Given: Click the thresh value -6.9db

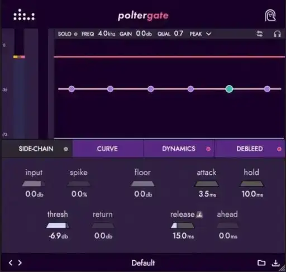Looking at the screenshot, I should [x=58, y=236].
